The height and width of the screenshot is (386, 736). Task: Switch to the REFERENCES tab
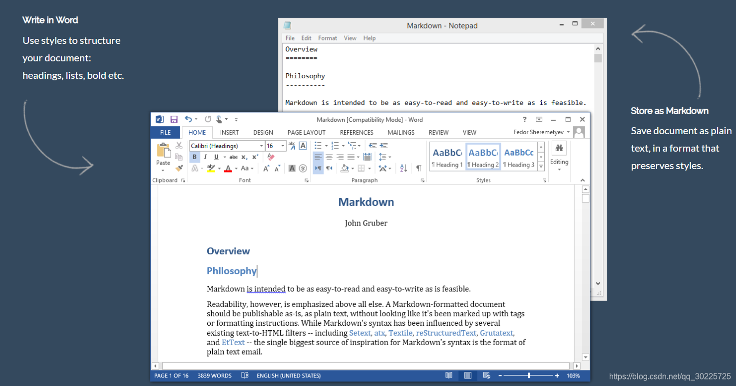tap(357, 132)
